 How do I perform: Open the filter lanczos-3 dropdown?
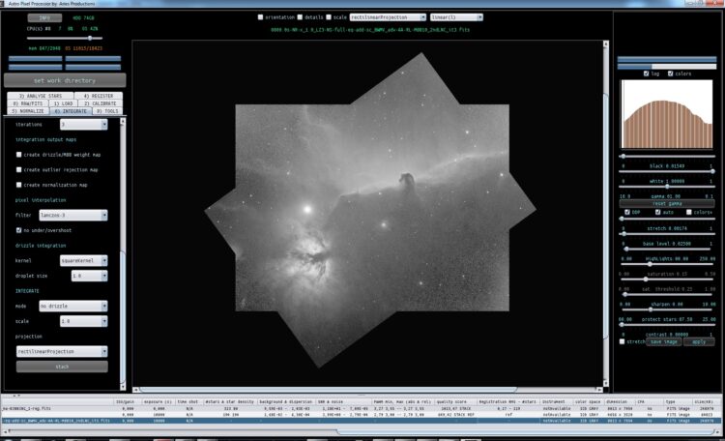[73, 215]
